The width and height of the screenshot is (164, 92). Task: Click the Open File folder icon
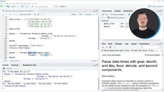click(x=13, y=6)
